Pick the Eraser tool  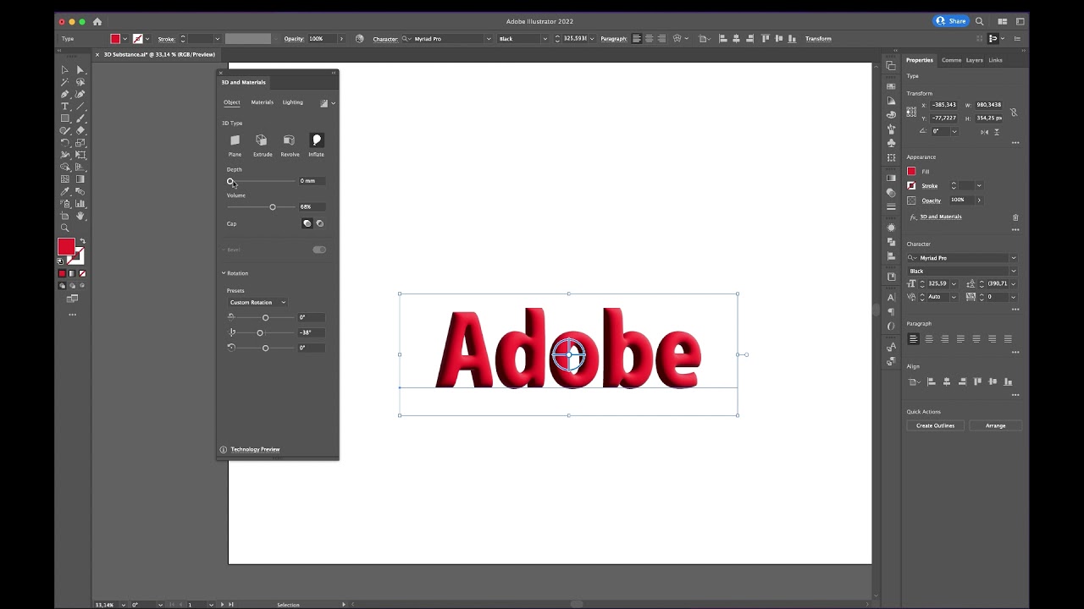80,130
